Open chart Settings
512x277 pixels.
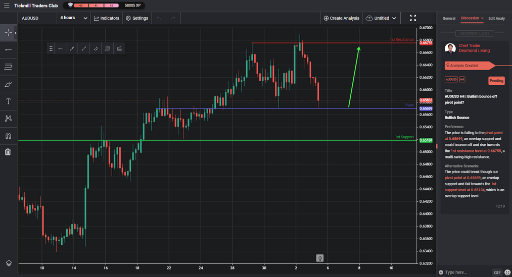click(137, 18)
